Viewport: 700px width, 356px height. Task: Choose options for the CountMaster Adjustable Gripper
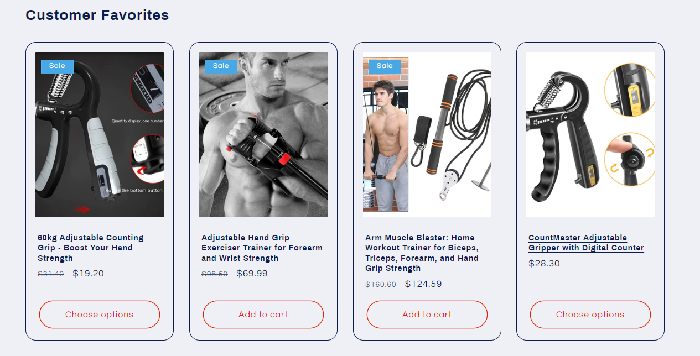pyautogui.click(x=590, y=315)
